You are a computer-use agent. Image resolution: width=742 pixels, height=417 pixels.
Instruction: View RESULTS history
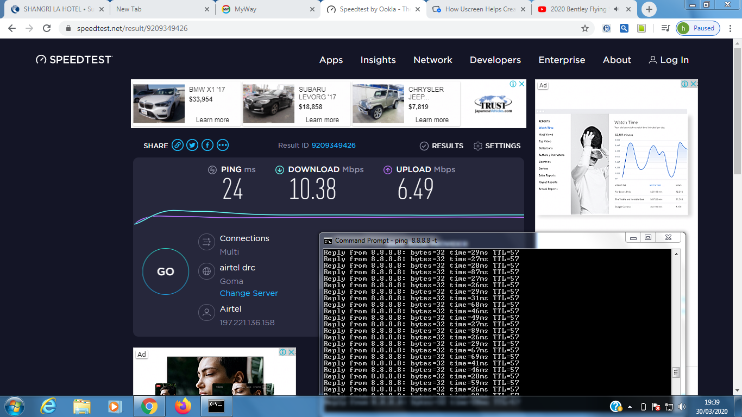coord(442,146)
